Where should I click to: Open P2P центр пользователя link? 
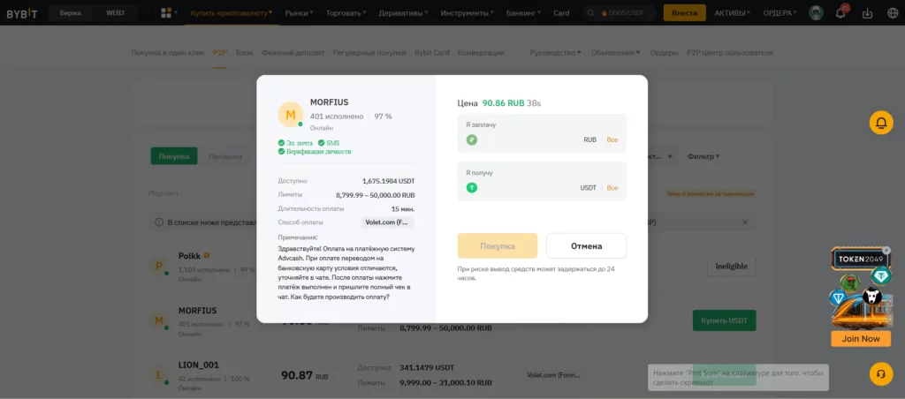(729, 52)
